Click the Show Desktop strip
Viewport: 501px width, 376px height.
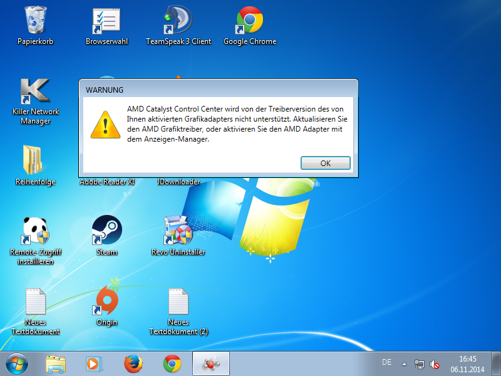pos(496,363)
